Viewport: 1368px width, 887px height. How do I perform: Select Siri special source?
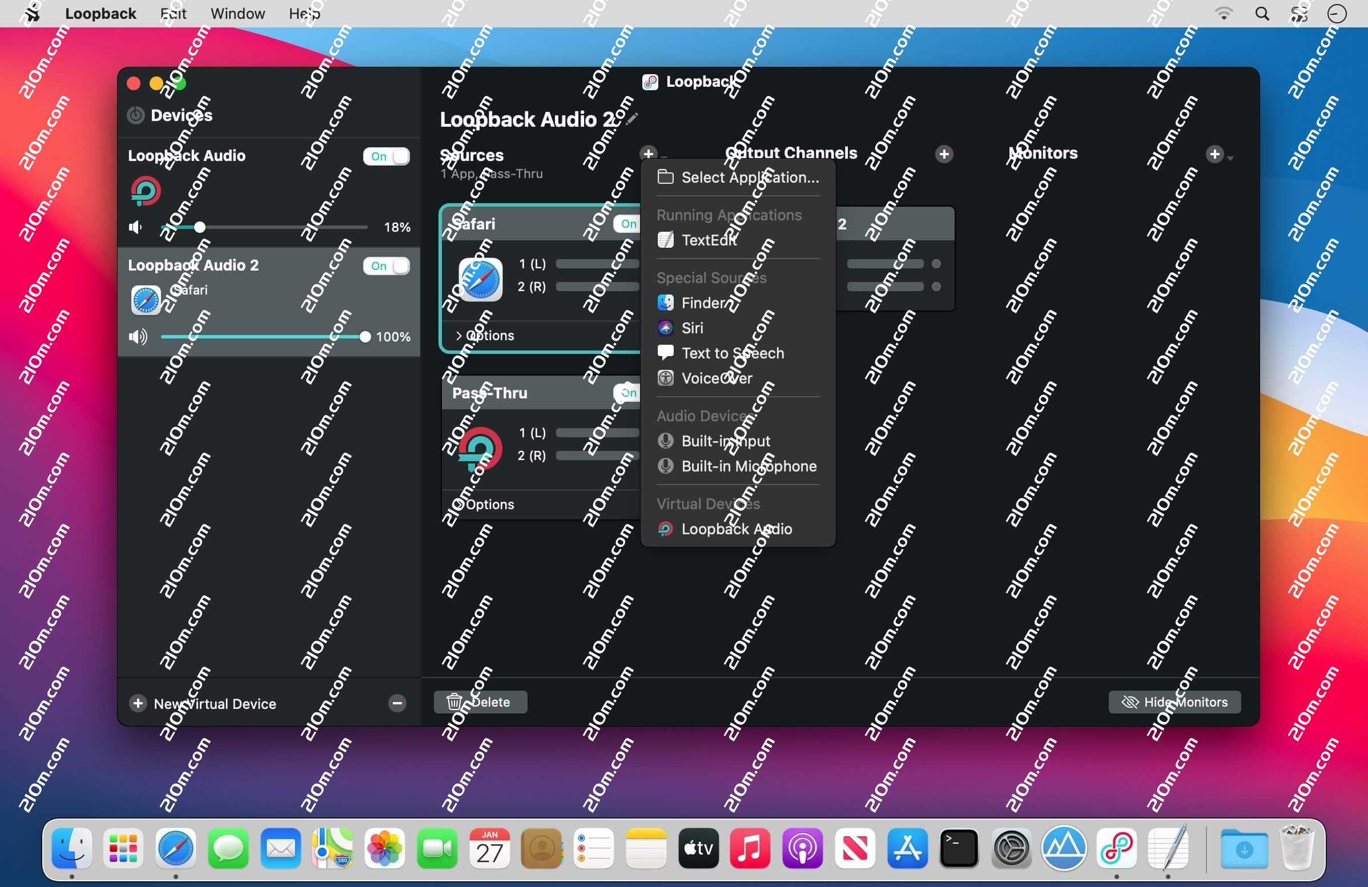coord(738,328)
